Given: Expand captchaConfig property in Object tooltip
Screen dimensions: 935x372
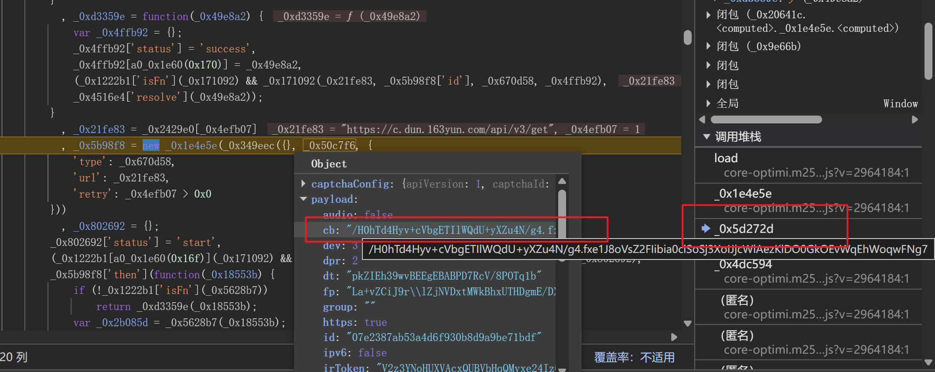Looking at the screenshot, I should (304, 184).
